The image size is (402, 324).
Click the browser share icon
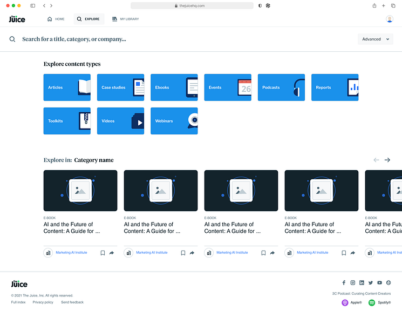374,5
